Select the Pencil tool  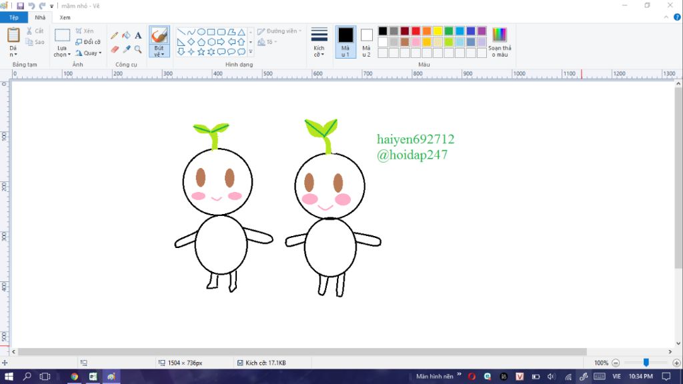pos(115,36)
